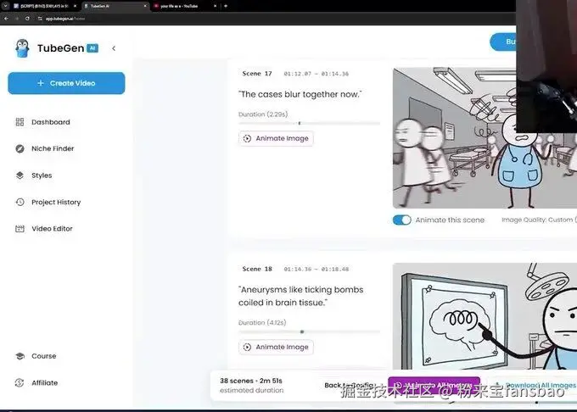Viewport: 577px width, 412px height.
Task: Open the Video Editor
Action: [x=52, y=229]
